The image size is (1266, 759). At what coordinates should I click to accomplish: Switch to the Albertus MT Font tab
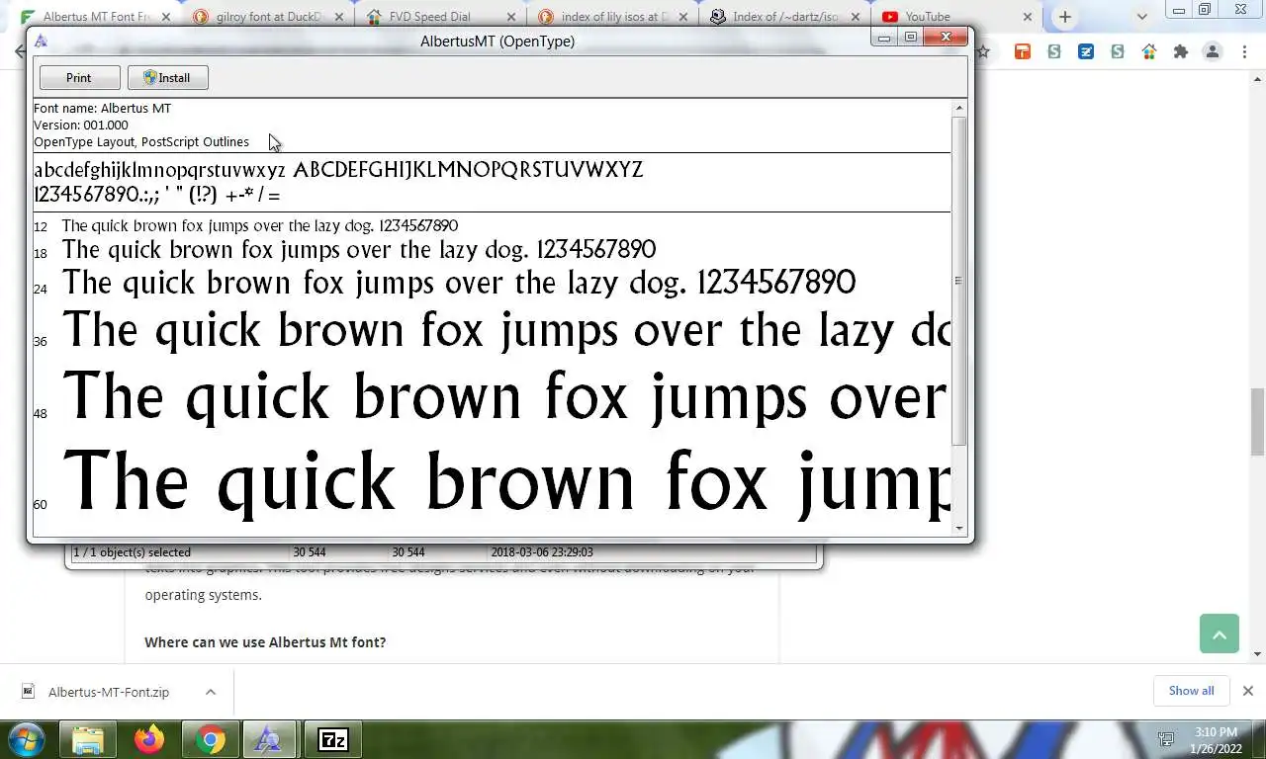coord(95,17)
